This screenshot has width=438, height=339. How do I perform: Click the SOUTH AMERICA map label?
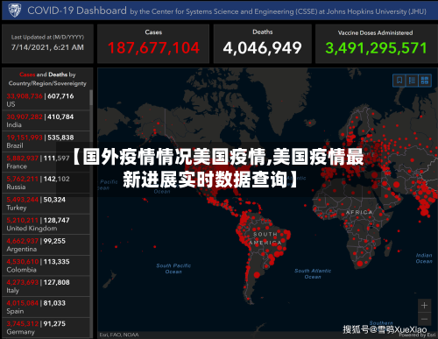tap(265, 238)
